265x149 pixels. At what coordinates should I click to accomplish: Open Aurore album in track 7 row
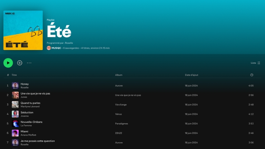(x=119, y=142)
